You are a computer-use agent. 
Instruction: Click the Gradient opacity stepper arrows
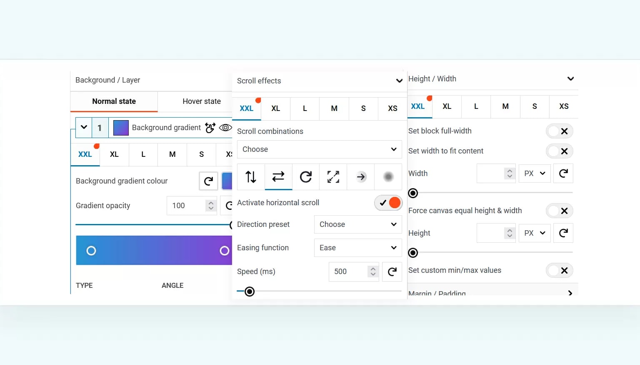(x=211, y=206)
